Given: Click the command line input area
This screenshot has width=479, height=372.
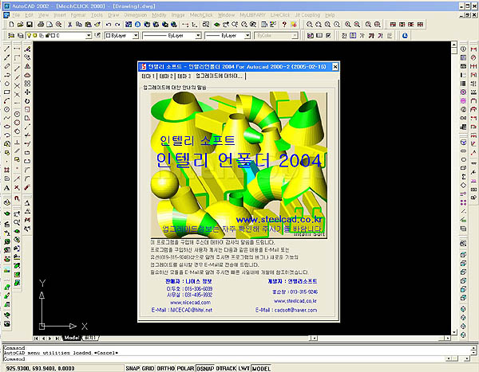Looking at the screenshot, I should (x=224, y=359).
